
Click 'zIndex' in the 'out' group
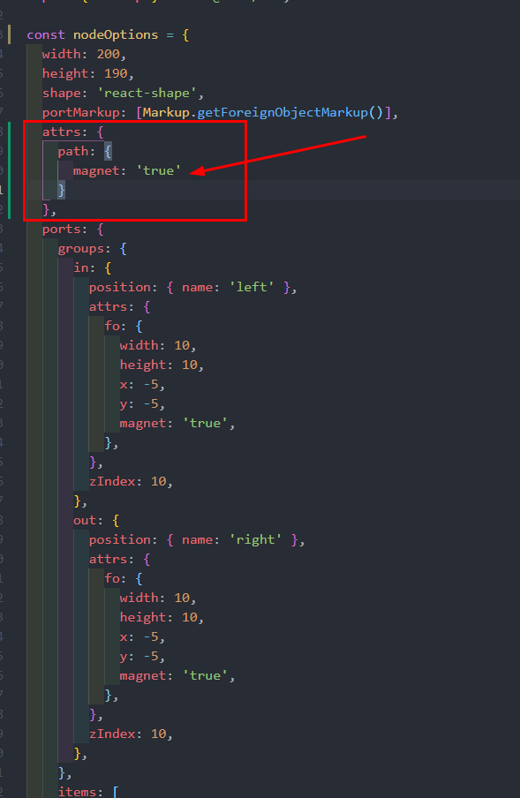pyautogui.click(x=112, y=734)
